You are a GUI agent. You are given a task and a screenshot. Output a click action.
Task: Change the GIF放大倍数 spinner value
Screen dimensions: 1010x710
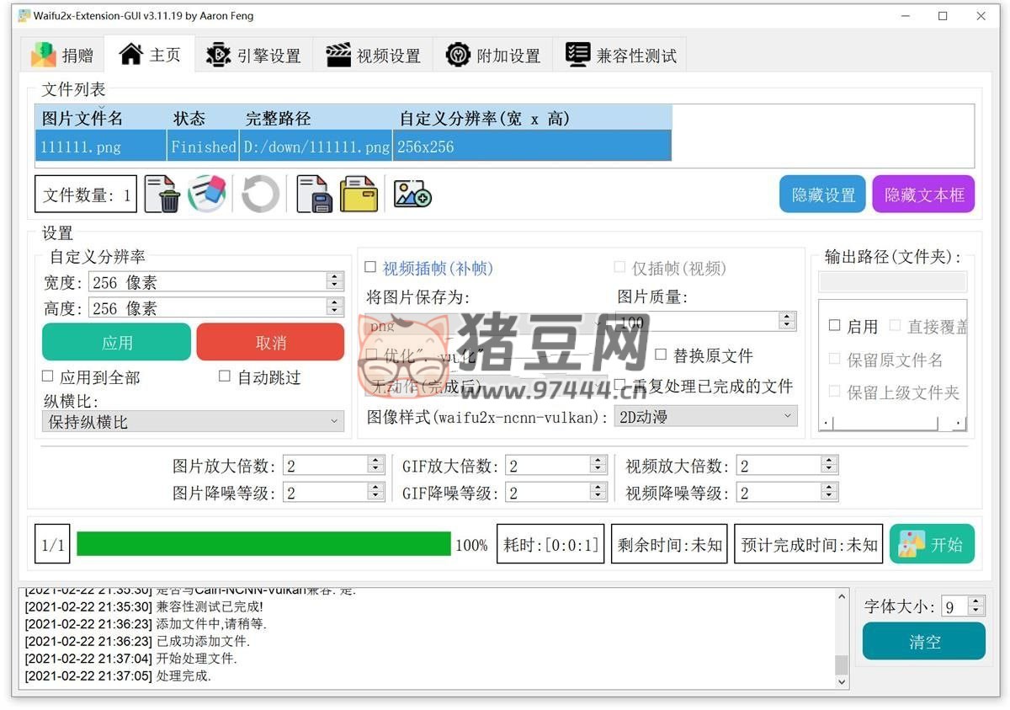[556, 466]
